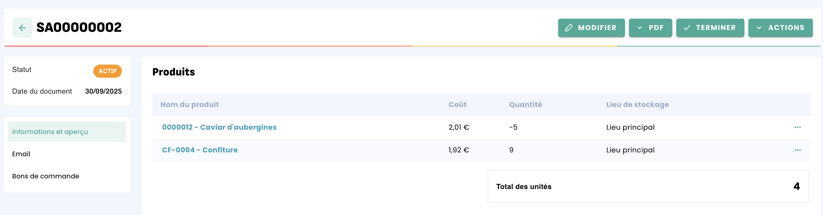Click the Total des unités summary box
This screenshot has height=215, width=823.
(648, 186)
